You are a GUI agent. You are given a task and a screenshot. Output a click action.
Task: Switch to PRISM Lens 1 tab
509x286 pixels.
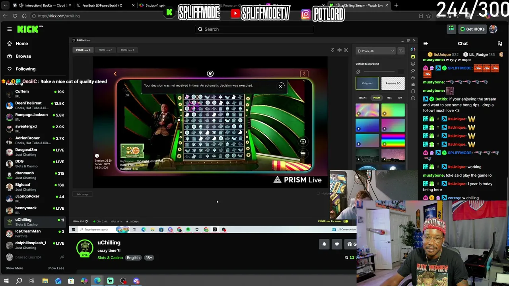tap(83, 50)
